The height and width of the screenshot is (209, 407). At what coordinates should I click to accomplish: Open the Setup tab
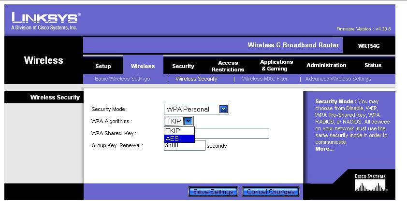[103, 66]
